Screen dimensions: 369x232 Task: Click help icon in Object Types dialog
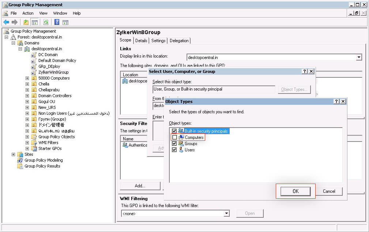coord(336,102)
